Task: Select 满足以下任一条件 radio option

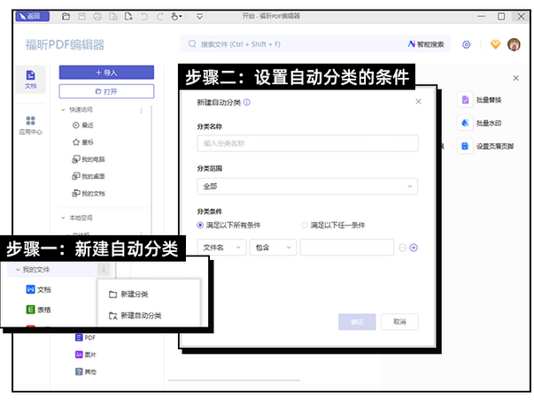Action: (x=305, y=225)
